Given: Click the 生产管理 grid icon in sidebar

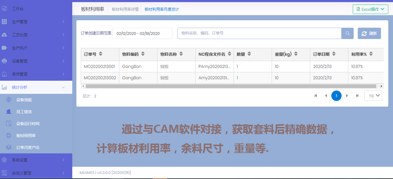Looking at the screenshot, I should (x=4, y=22).
